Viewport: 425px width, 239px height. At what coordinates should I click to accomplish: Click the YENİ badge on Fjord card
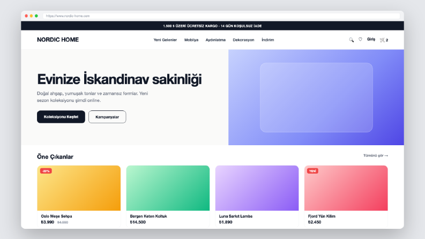(x=312, y=171)
